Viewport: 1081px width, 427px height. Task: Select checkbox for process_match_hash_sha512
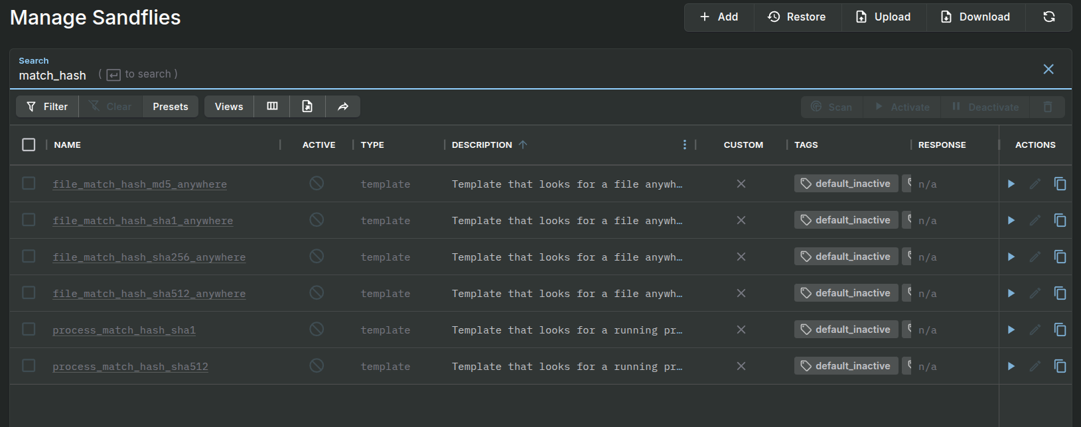(x=29, y=365)
